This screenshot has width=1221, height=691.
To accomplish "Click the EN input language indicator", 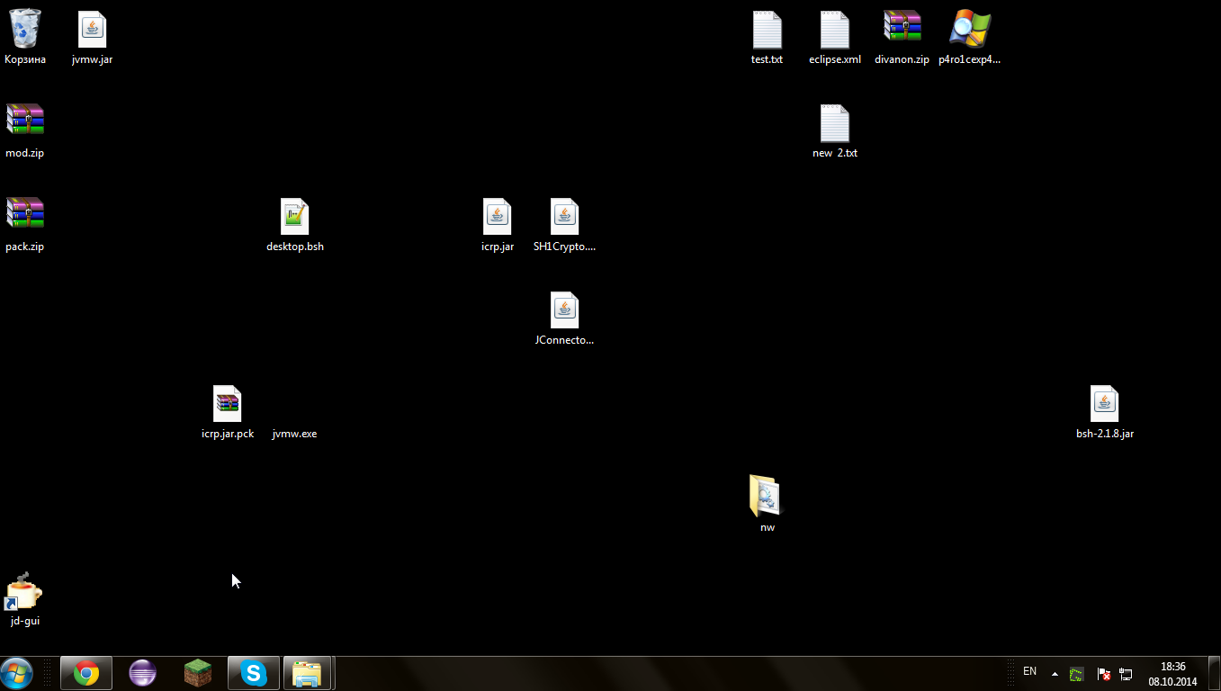I will 1030,672.
